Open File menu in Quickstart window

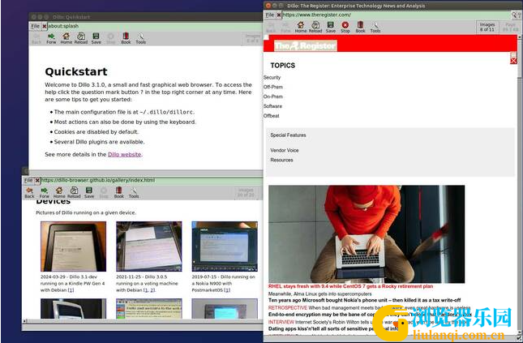(x=36, y=26)
